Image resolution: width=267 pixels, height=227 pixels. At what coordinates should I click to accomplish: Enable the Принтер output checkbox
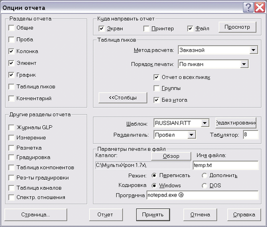pyautogui.click(x=146, y=28)
